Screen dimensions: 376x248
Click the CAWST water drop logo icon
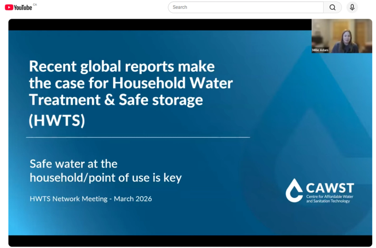point(294,190)
